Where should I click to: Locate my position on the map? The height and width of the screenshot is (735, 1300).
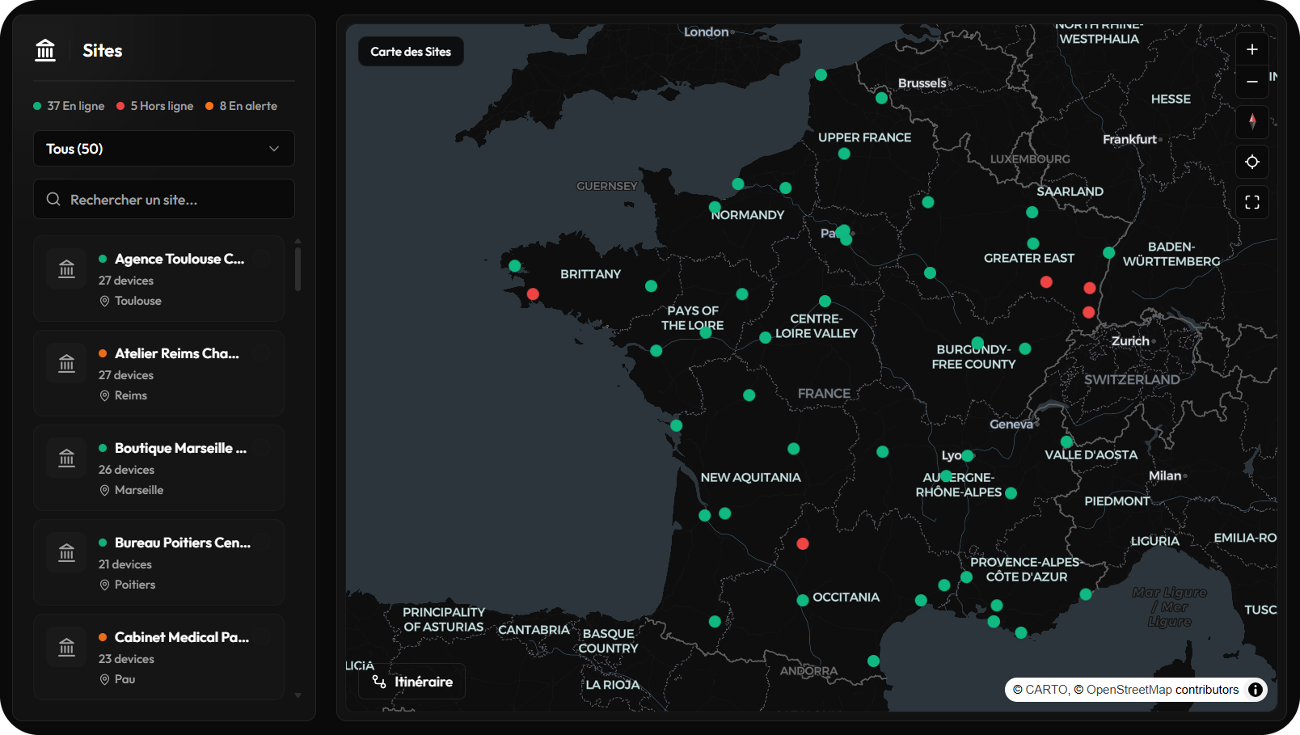coord(1252,162)
